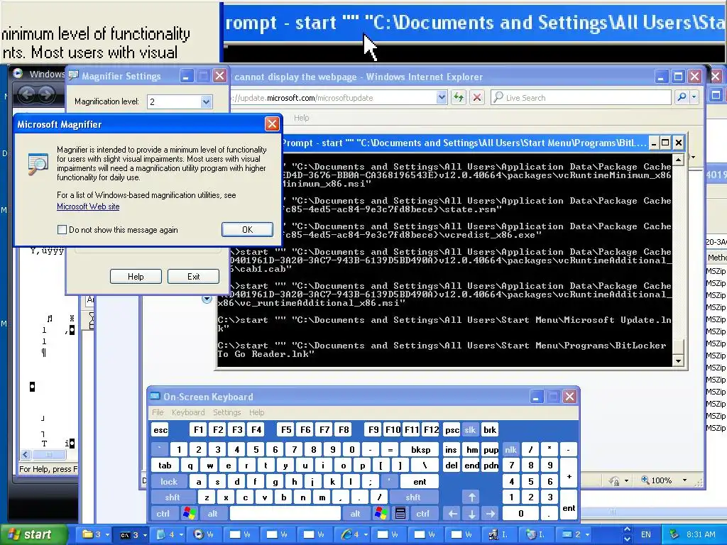The image size is (727, 545).
Task: Click the security icon in IE status bar
Action: 614,480
